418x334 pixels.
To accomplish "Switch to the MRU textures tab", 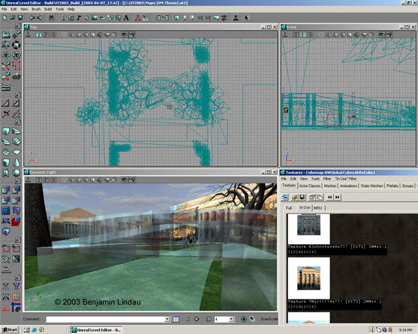I will [x=319, y=207].
